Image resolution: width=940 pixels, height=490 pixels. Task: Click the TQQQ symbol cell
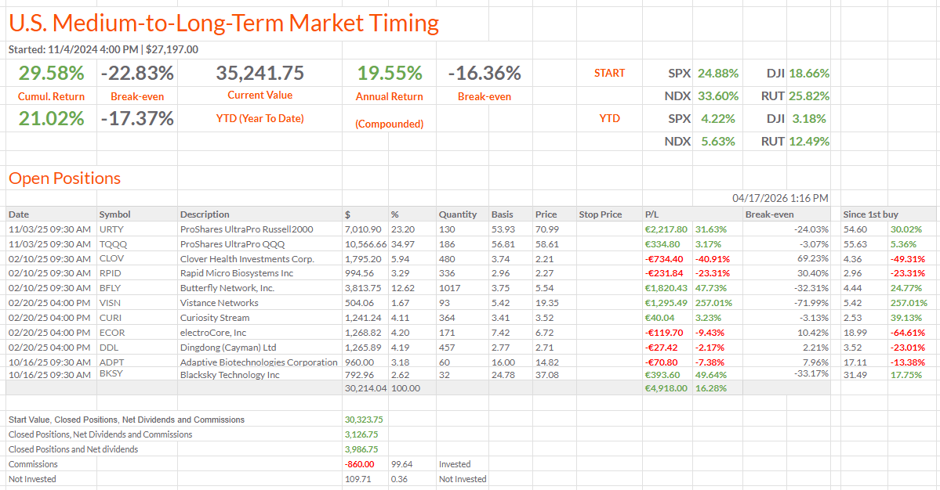tap(113, 244)
